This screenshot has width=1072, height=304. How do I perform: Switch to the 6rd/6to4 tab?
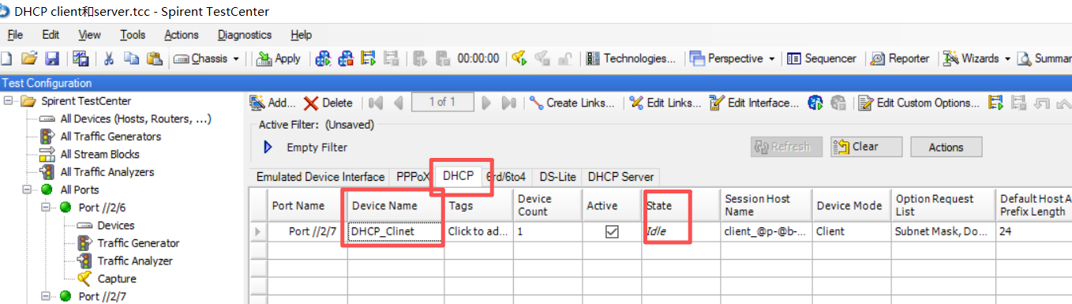505,177
